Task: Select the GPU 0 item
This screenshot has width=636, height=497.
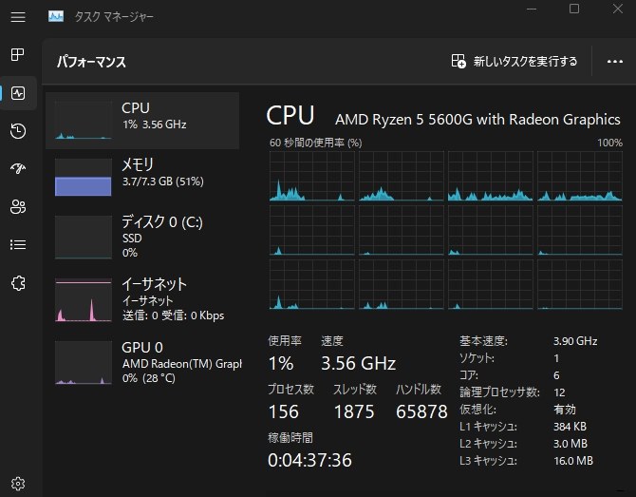Action: coord(142,360)
